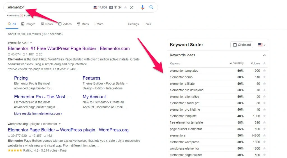Open the country flag dropdown
Image resolution: width=287 pixels, height=158 pixels.
[x=262, y=45]
